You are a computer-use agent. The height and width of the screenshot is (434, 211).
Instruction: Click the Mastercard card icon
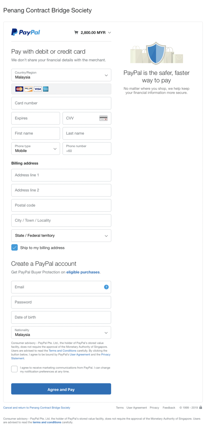(x=19, y=89)
